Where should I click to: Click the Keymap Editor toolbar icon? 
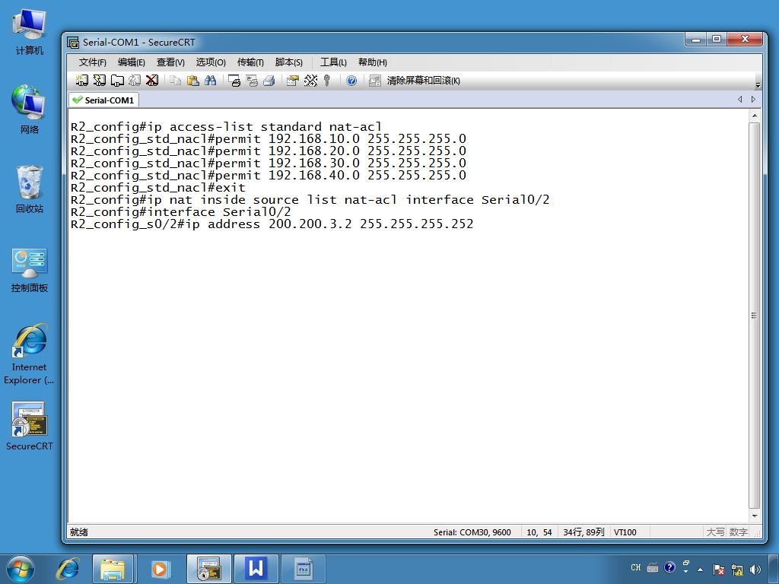[x=310, y=81]
